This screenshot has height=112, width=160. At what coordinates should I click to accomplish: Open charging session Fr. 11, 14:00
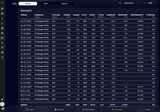88,79
